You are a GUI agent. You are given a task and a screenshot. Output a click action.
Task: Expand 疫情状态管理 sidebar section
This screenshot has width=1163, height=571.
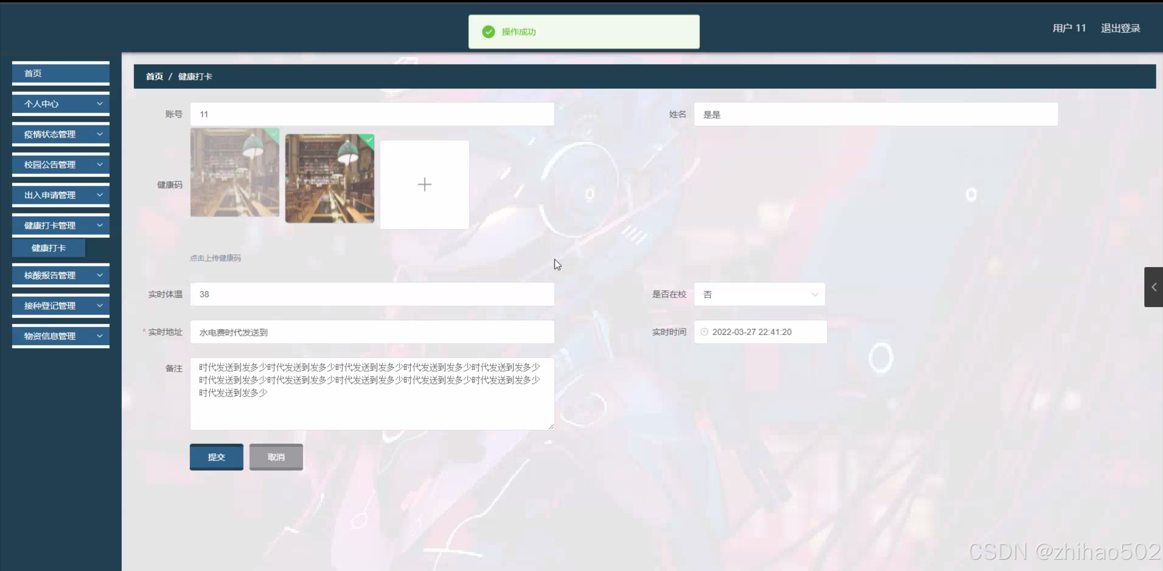tap(60, 134)
